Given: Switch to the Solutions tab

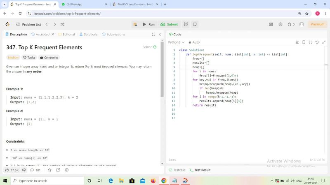Looking at the screenshot, I should coord(88,35).
